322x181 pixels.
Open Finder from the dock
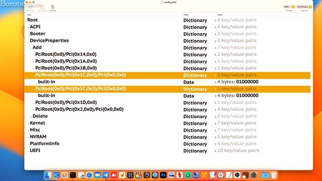pos(48,175)
